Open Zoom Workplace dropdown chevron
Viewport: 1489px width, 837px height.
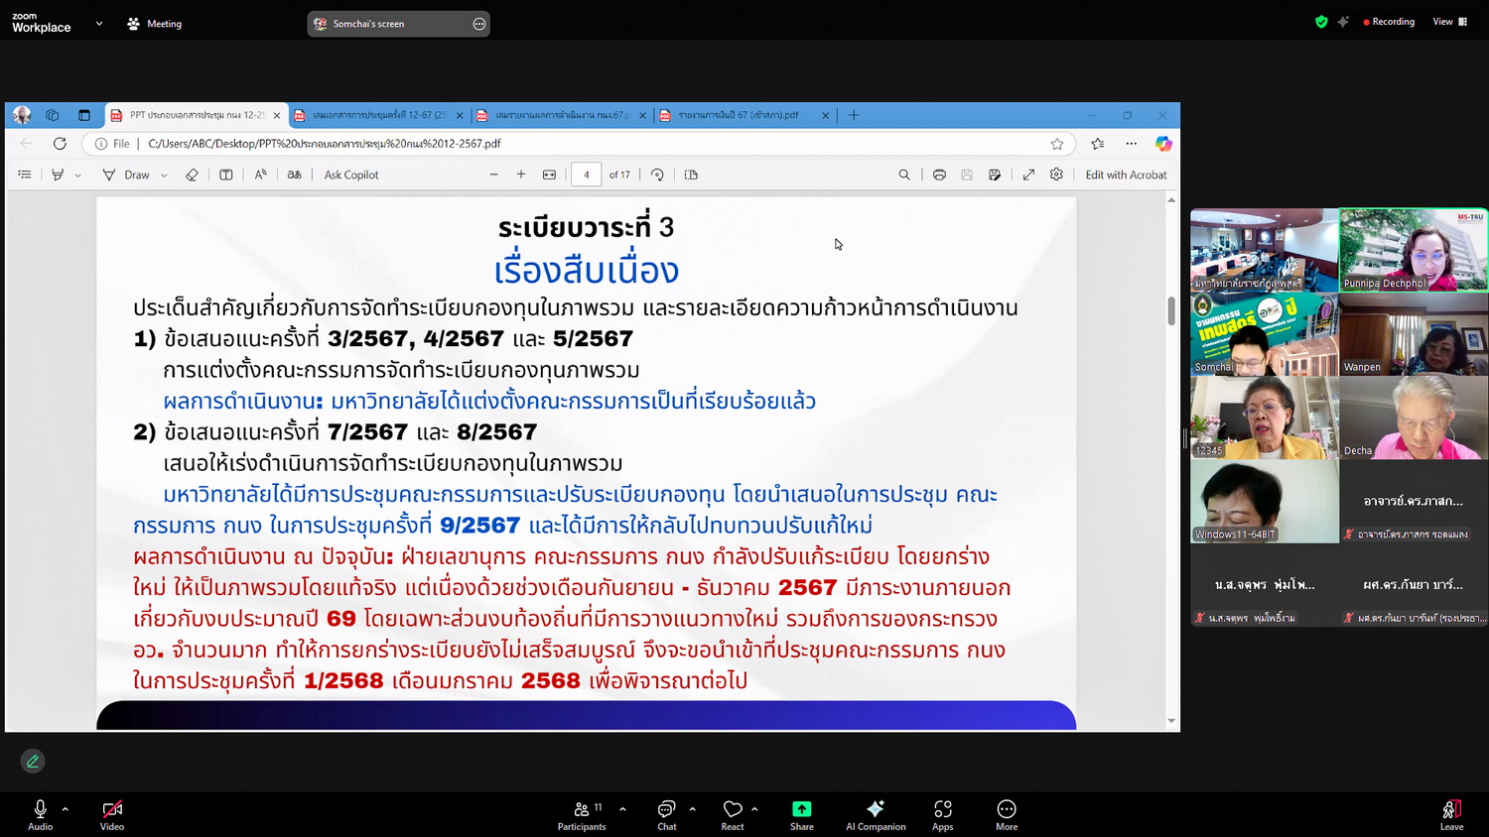coord(99,24)
